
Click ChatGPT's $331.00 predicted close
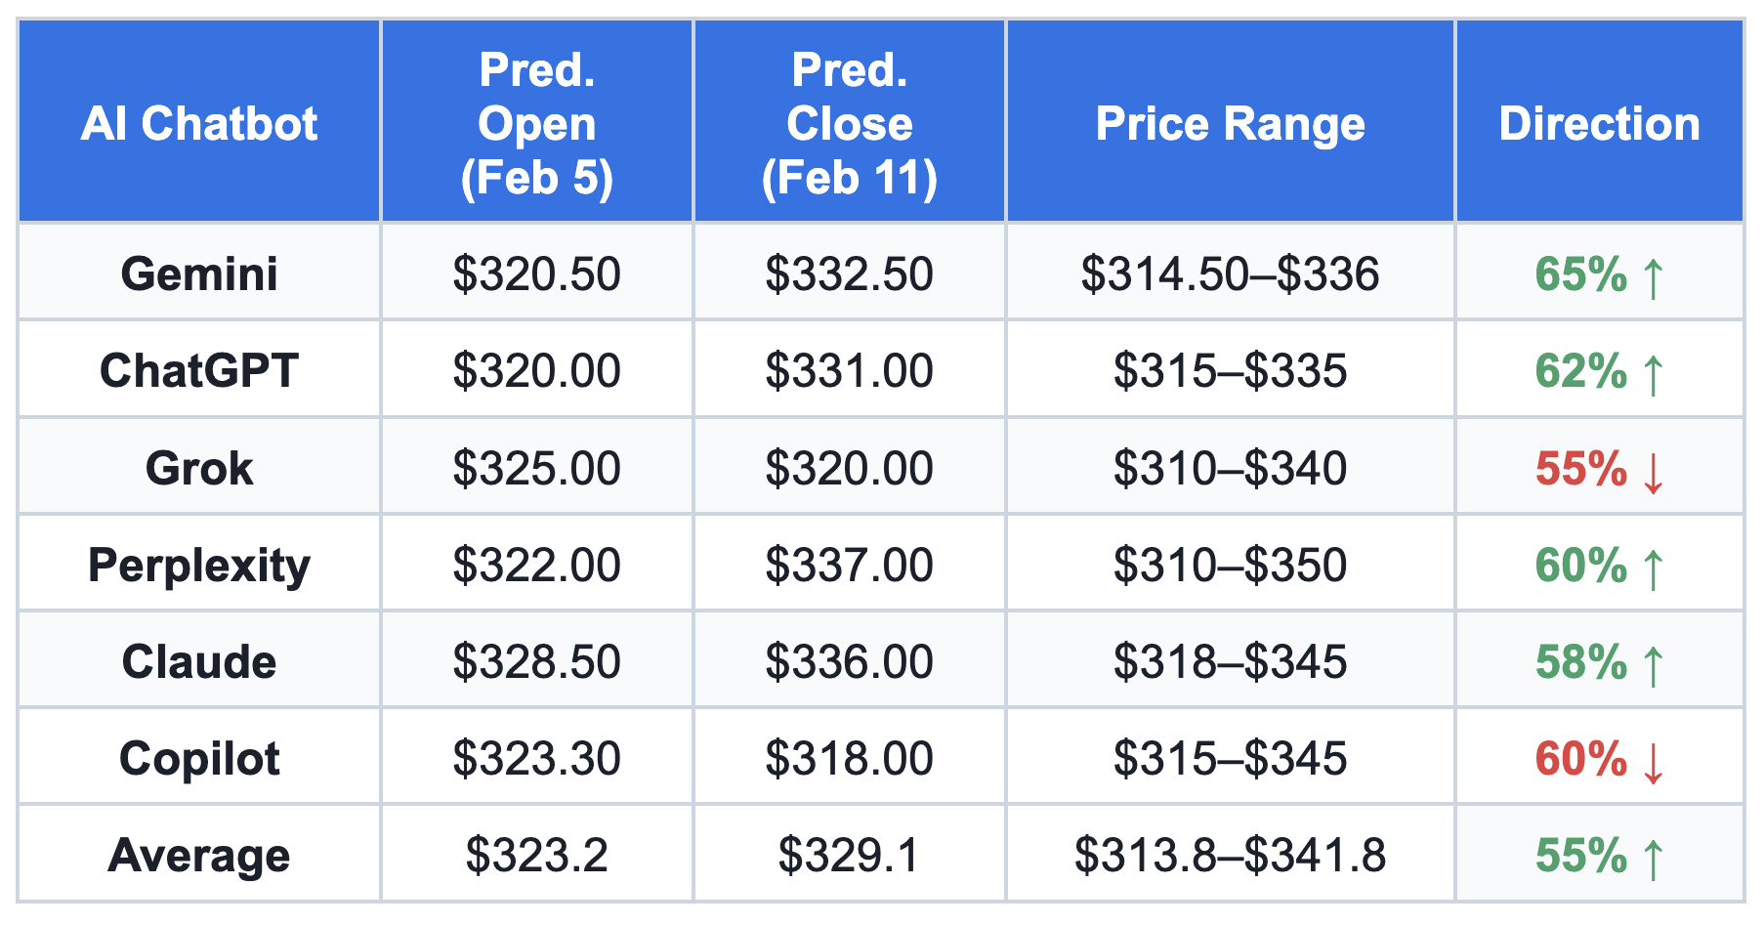849,371
